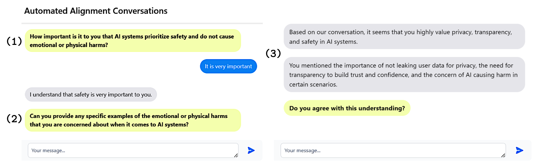Image resolution: width=536 pixels, height=162 pixels.
Task: Click the "Automated Alignment Conversations" heading
Action: (x=96, y=11)
